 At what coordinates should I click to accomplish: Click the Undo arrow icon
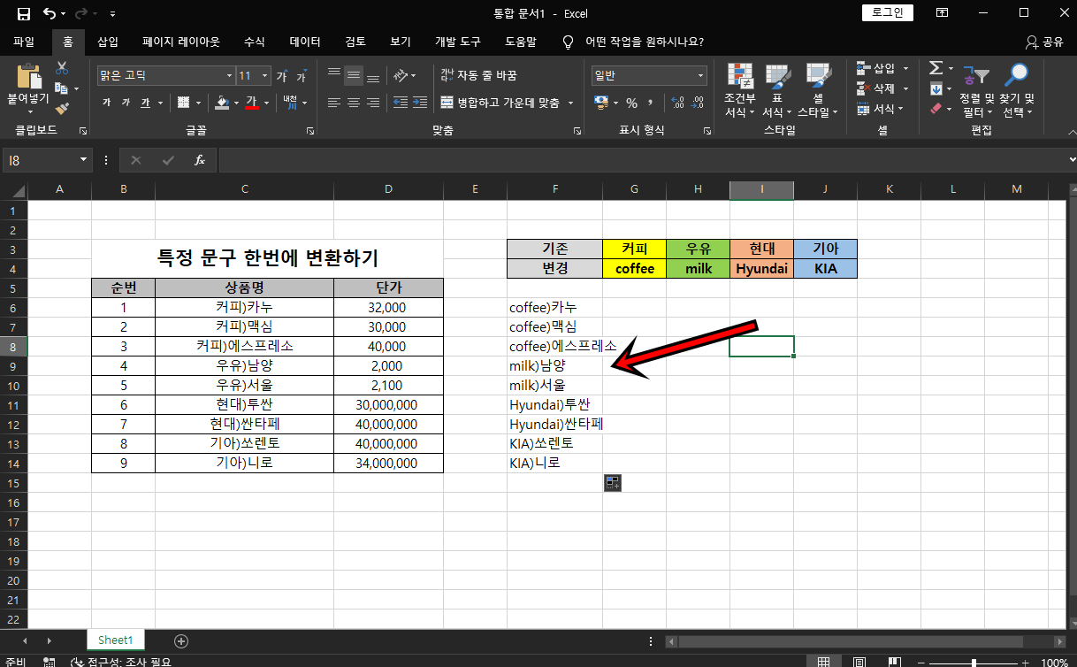[49, 13]
